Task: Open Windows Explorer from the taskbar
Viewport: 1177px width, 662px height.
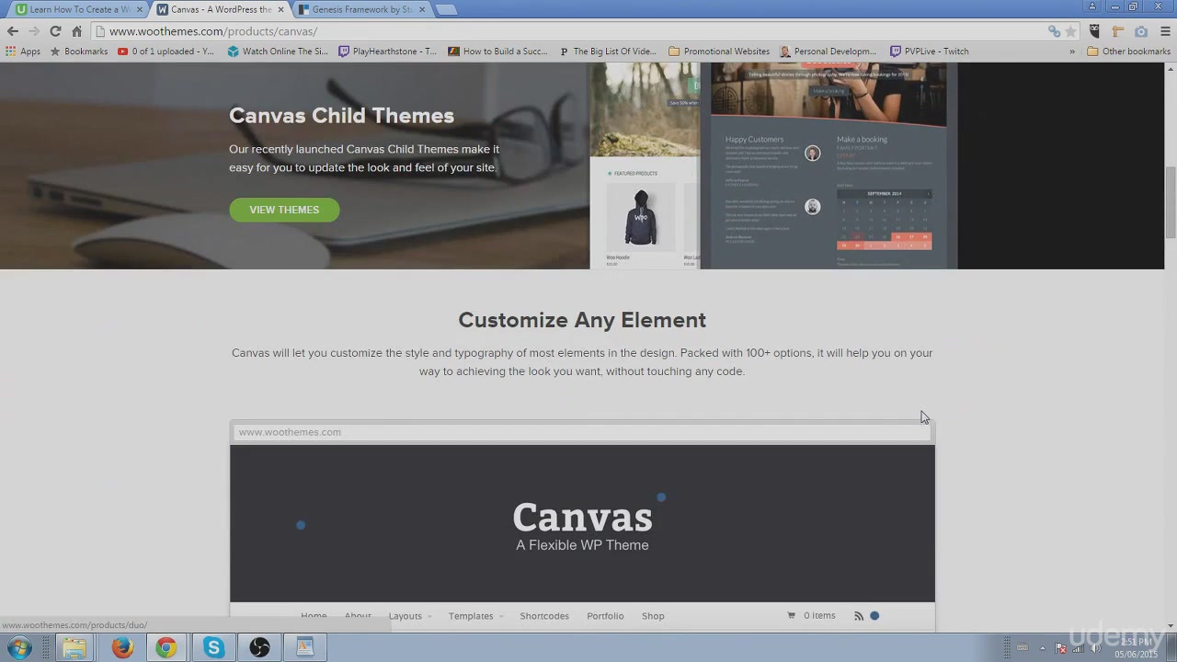Action: (74, 647)
